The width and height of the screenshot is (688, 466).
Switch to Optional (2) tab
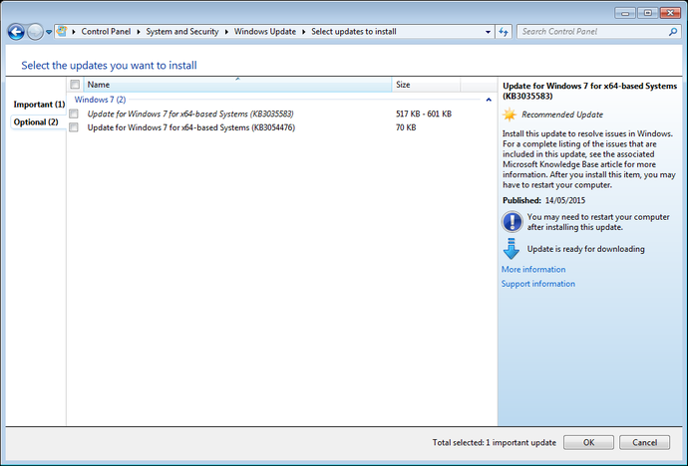(36, 122)
